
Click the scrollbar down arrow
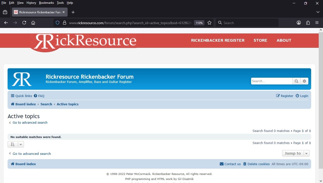321,181
